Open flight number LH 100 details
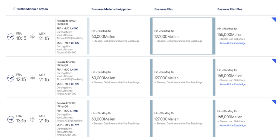Image resolution: width=280 pixels, height=139 pixels. coord(74,28)
